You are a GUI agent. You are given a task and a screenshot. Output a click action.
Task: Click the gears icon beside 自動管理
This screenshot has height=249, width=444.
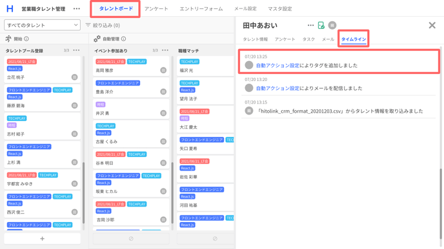(97, 39)
